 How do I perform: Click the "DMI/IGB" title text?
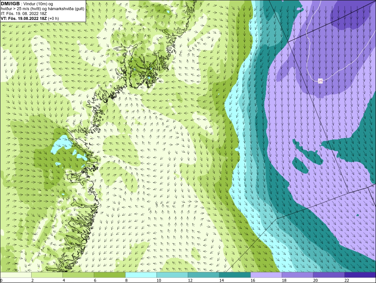coord(10,4)
